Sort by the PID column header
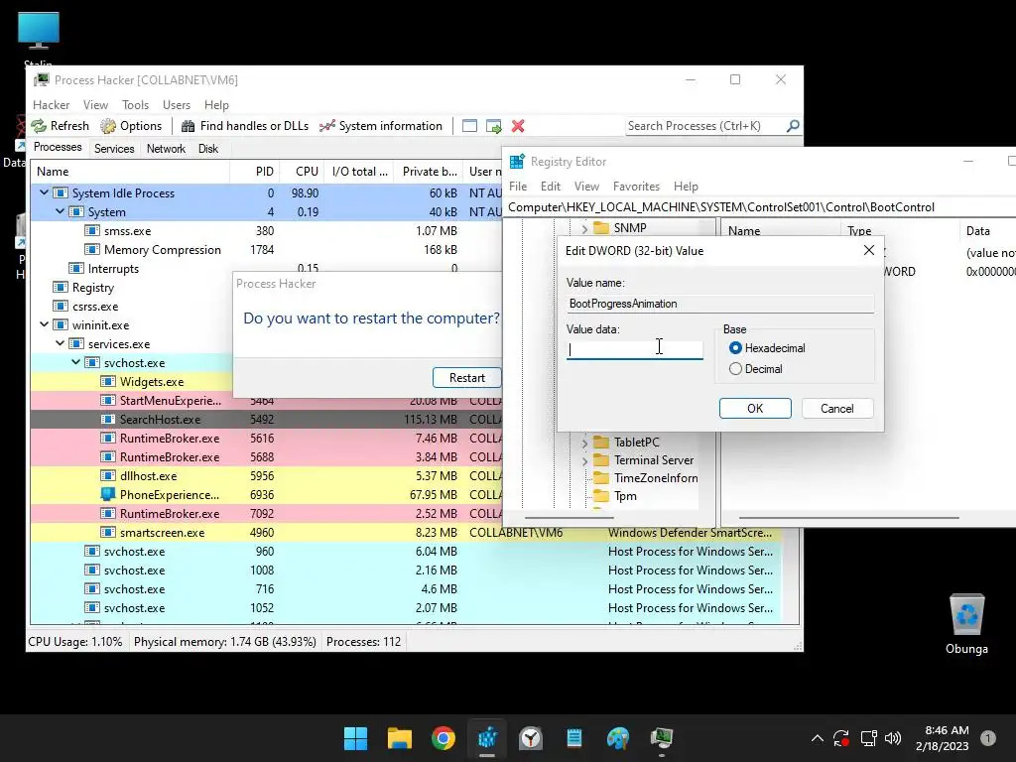Screen dimensions: 1016x762 pos(254,171)
